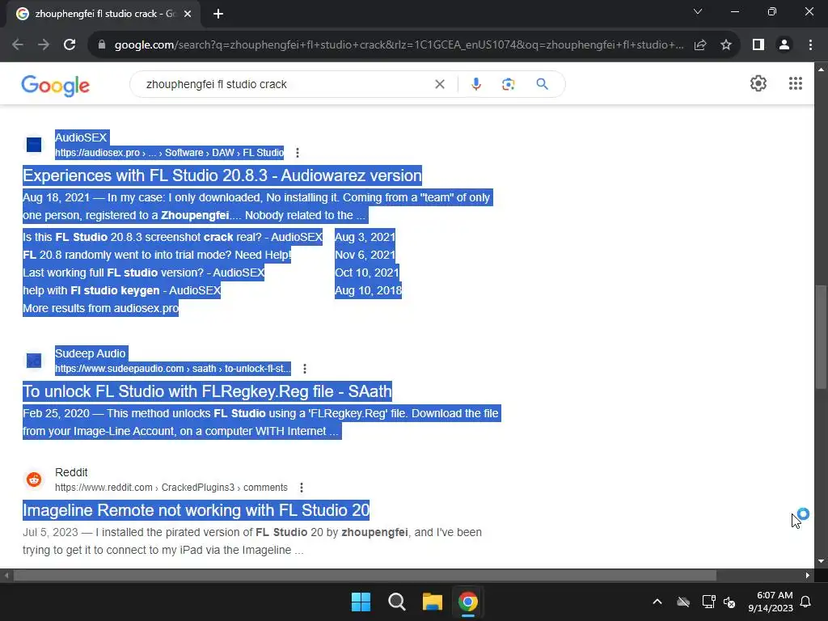Start search by voice microphone

[x=475, y=84]
